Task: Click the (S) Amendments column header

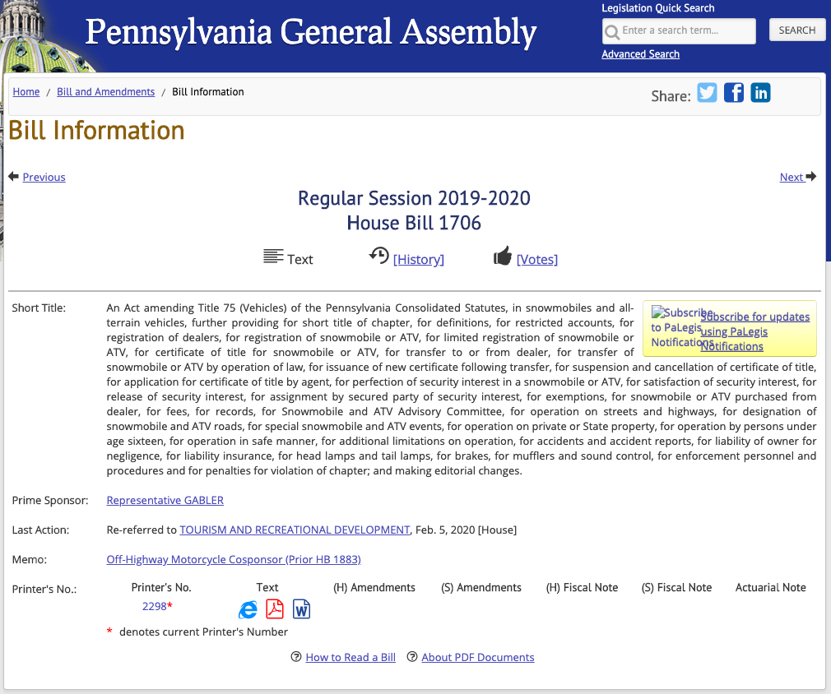Action: pyautogui.click(x=481, y=587)
